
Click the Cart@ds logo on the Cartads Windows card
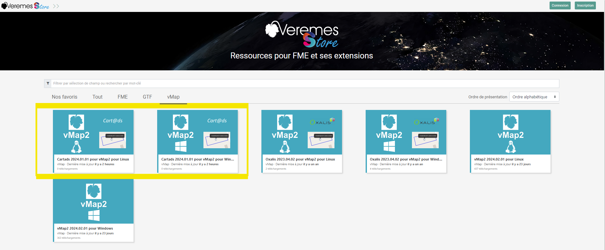pos(217,121)
